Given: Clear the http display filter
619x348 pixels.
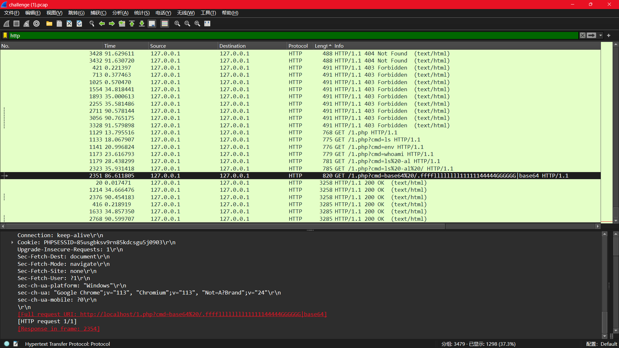Looking at the screenshot, I should (x=583, y=35).
